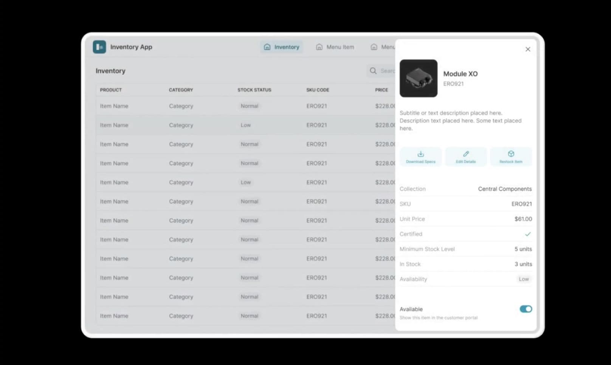This screenshot has height=365, width=611.
Task: Click the Certified checkmark icon
Action: (x=528, y=234)
